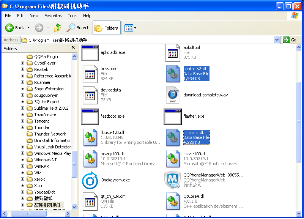The height and width of the screenshot is (219, 304).
Task: Open the Address bar dropdown
Action: click(277, 40)
